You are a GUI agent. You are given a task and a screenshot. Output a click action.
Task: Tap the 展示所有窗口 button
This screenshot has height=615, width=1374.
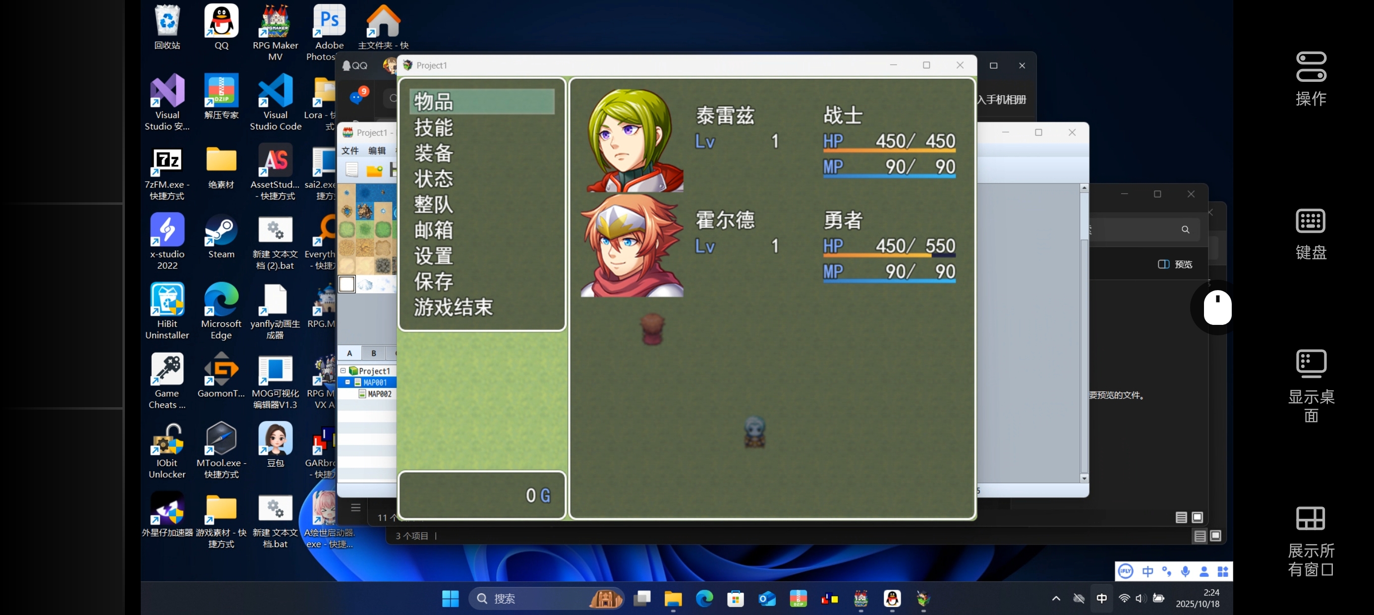click(x=1311, y=541)
